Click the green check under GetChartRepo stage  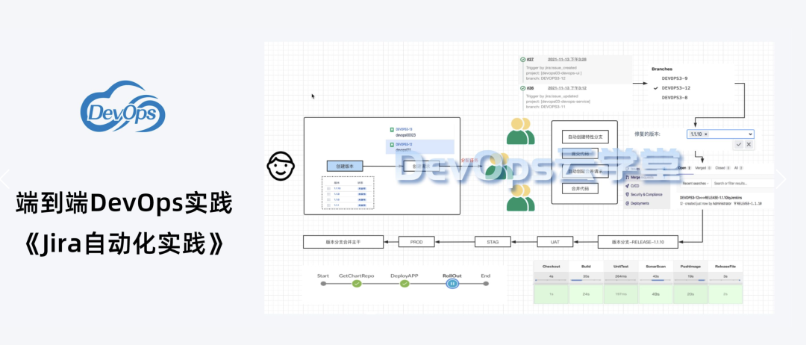coord(357,283)
